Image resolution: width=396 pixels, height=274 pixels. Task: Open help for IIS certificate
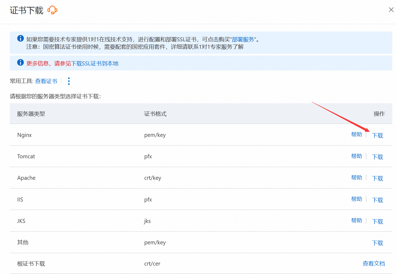click(356, 199)
